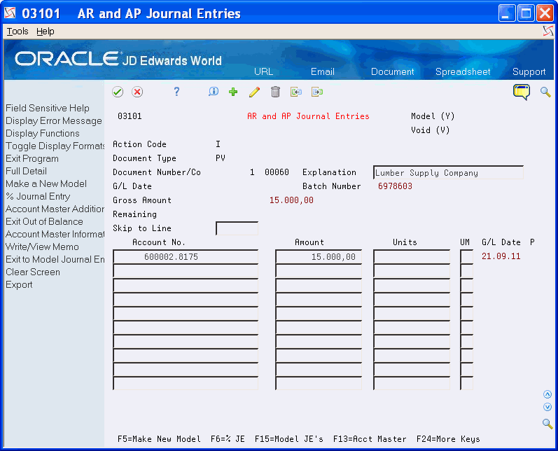Click the JD Edwards icon in menu bar right
The width and height of the screenshot is (558, 451).
click(x=548, y=31)
